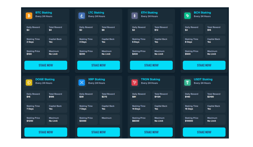The image size is (253, 147).
Task: Select BTC Total Reward $4 cell
Action: 57,29
